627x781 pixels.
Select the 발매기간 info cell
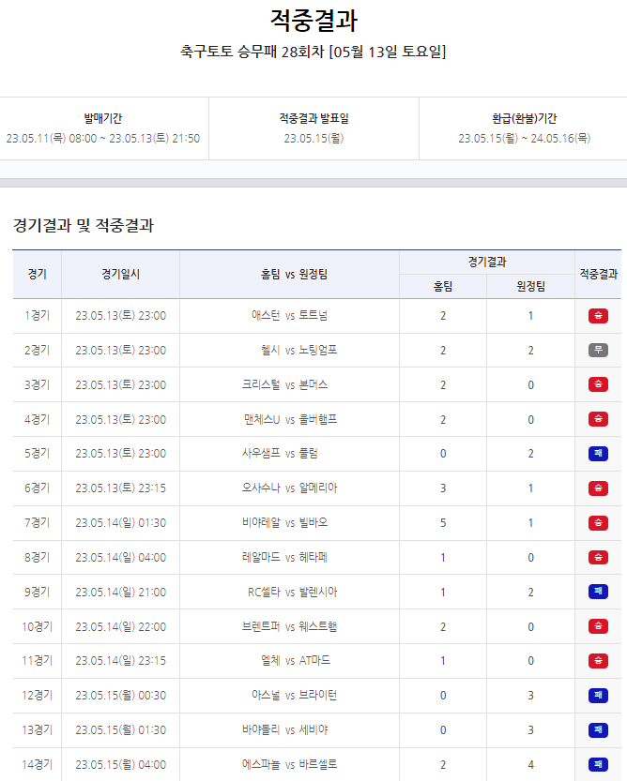[x=103, y=128]
